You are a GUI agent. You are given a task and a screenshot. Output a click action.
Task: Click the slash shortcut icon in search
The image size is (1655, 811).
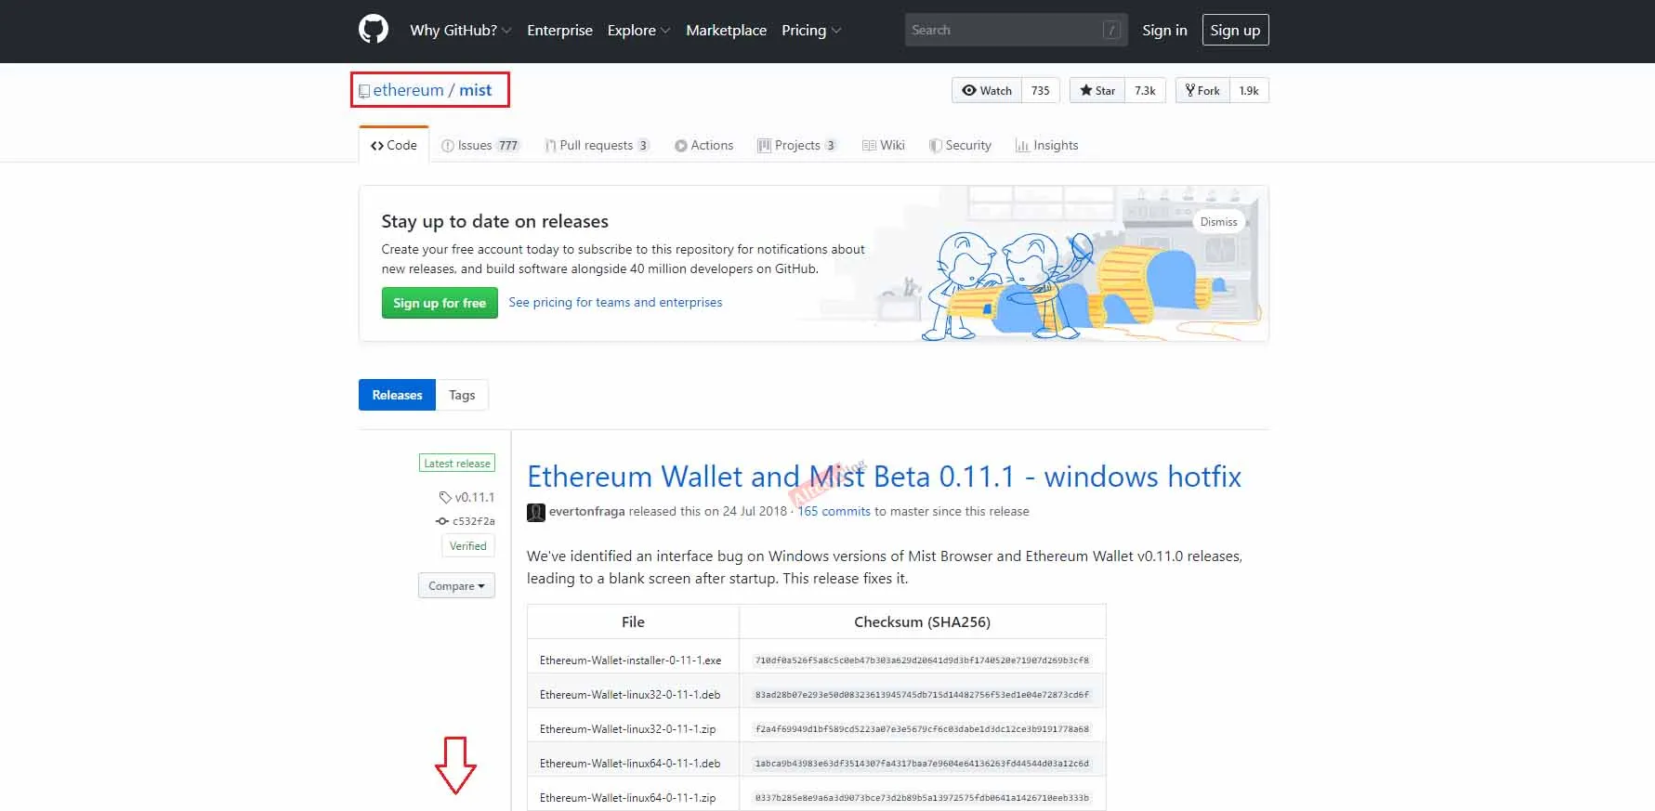click(1110, 30)
